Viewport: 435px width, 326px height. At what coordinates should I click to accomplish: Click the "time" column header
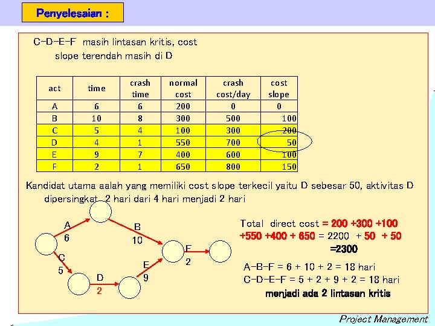[x=96, y=88]
